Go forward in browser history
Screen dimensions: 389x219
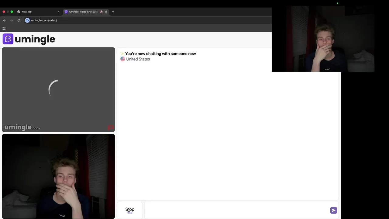tap(12, 20)
